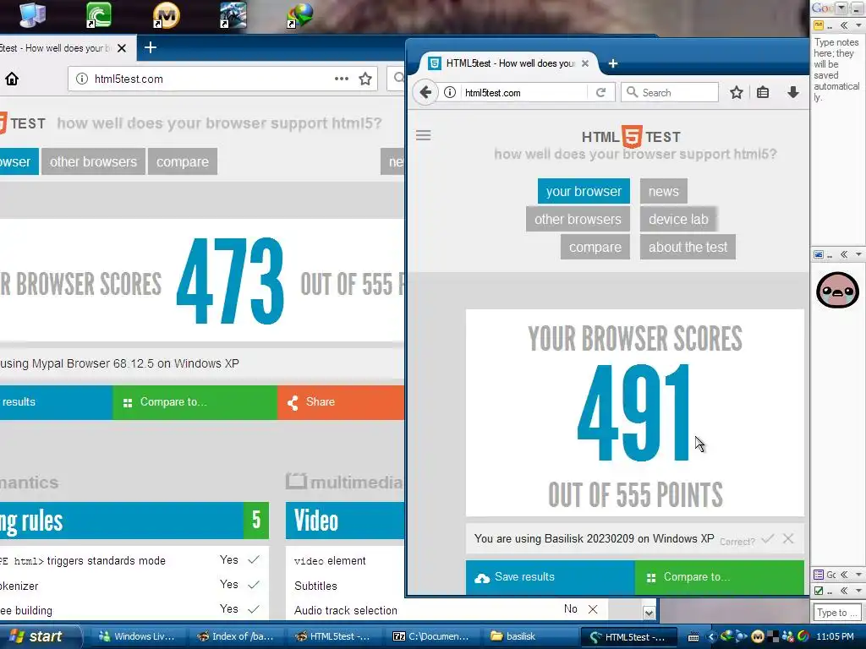The height and width of the screenshot is (649, 866).
Task: Expand hidden system tray icons
Action: pyautogui.click(x=710, y=637)
